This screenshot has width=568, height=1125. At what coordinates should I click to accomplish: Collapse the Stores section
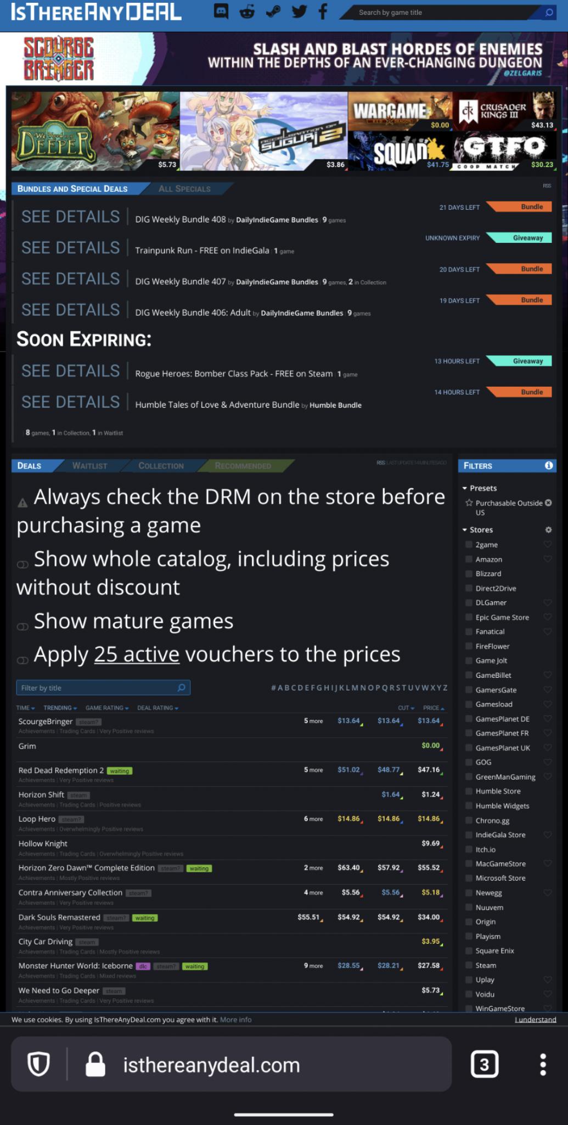pyautogui.click(x=477, y=530)
